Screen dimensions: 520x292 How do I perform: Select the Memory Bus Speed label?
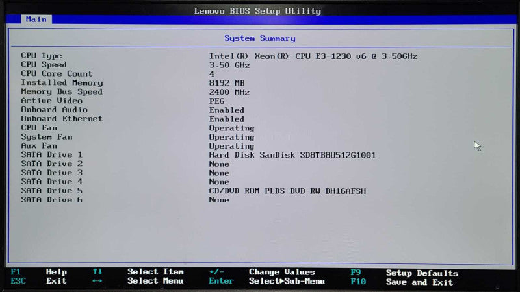62,91
